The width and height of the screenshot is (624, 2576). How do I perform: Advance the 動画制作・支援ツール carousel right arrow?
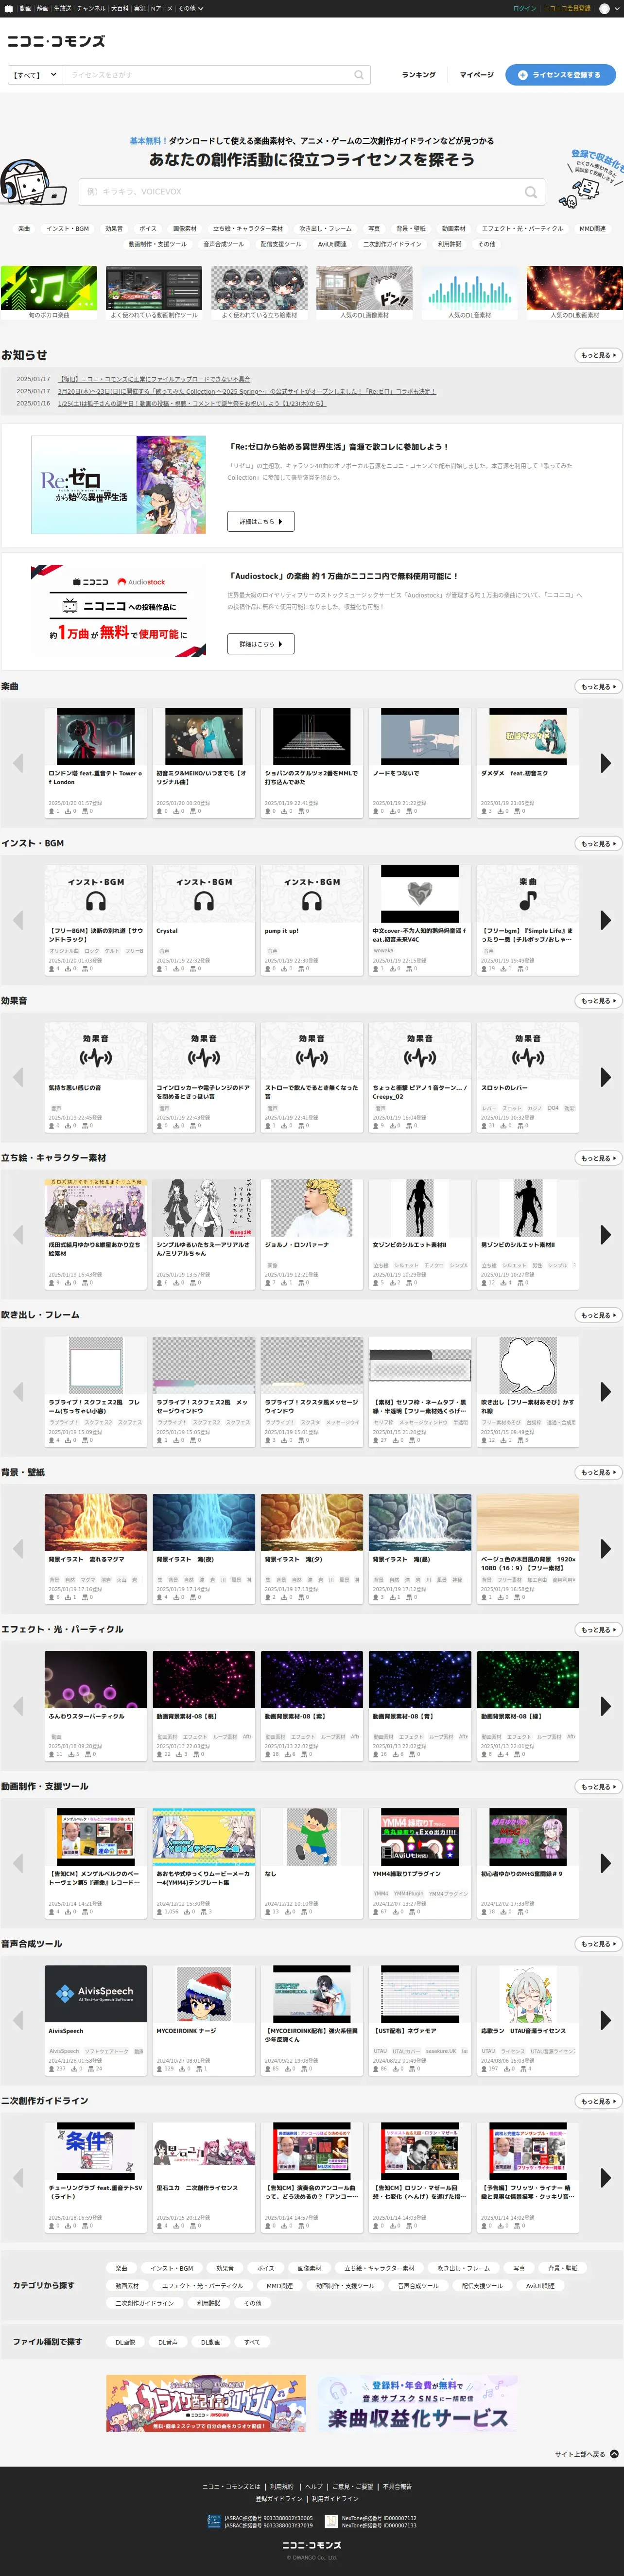605,1863
